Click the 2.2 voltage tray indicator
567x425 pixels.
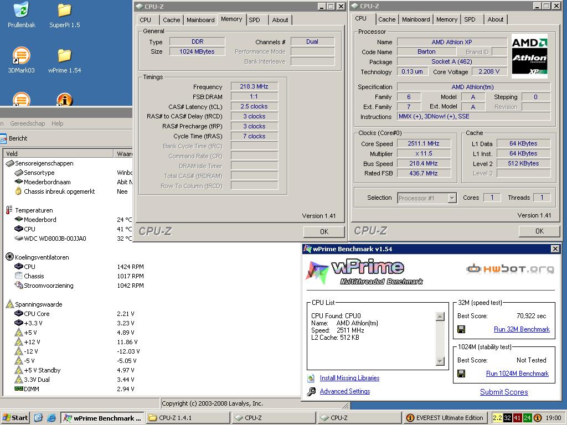click(x=498, y=418)
